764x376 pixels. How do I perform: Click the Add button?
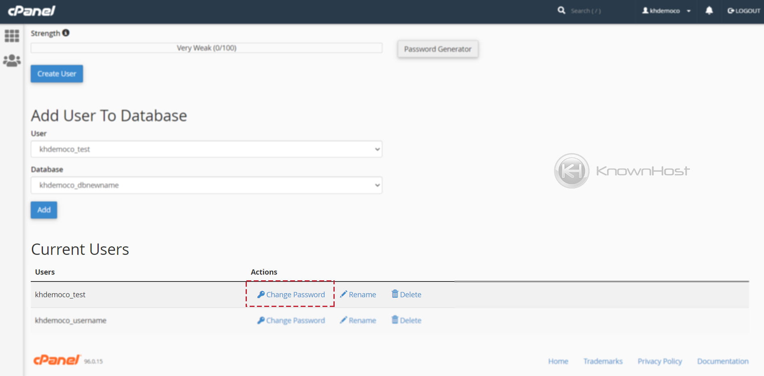[44, 210]
